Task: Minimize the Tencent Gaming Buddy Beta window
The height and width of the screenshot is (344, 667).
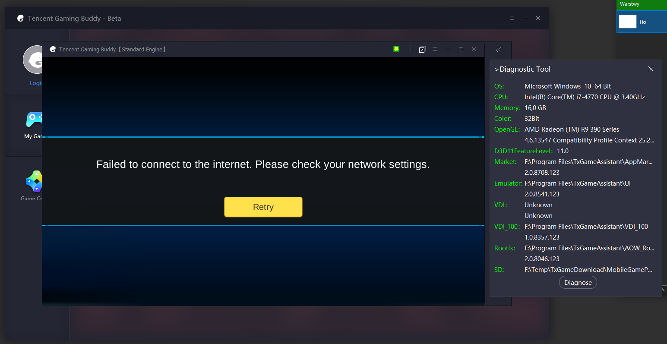Action: click(x=525, y=18)
